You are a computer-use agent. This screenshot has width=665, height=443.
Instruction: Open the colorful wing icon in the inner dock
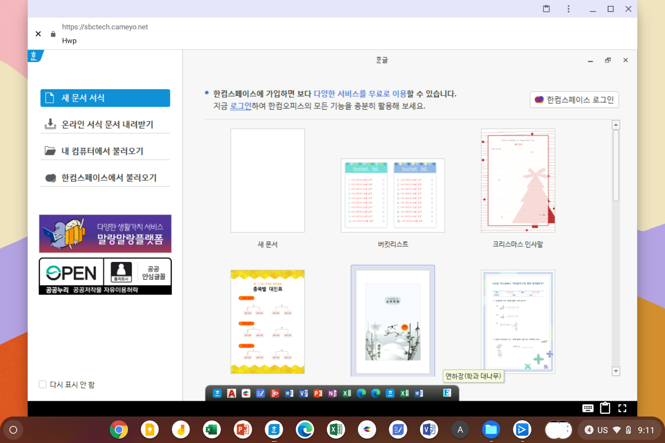coord(246,393)
